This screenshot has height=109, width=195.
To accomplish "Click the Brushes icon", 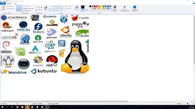I will [x=45, y=7].
